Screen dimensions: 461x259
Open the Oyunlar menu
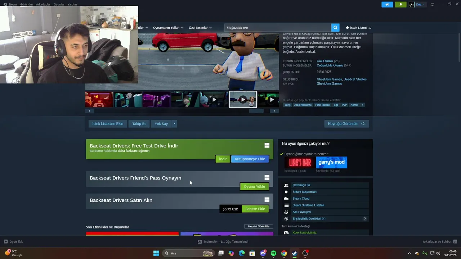point(59,4)
